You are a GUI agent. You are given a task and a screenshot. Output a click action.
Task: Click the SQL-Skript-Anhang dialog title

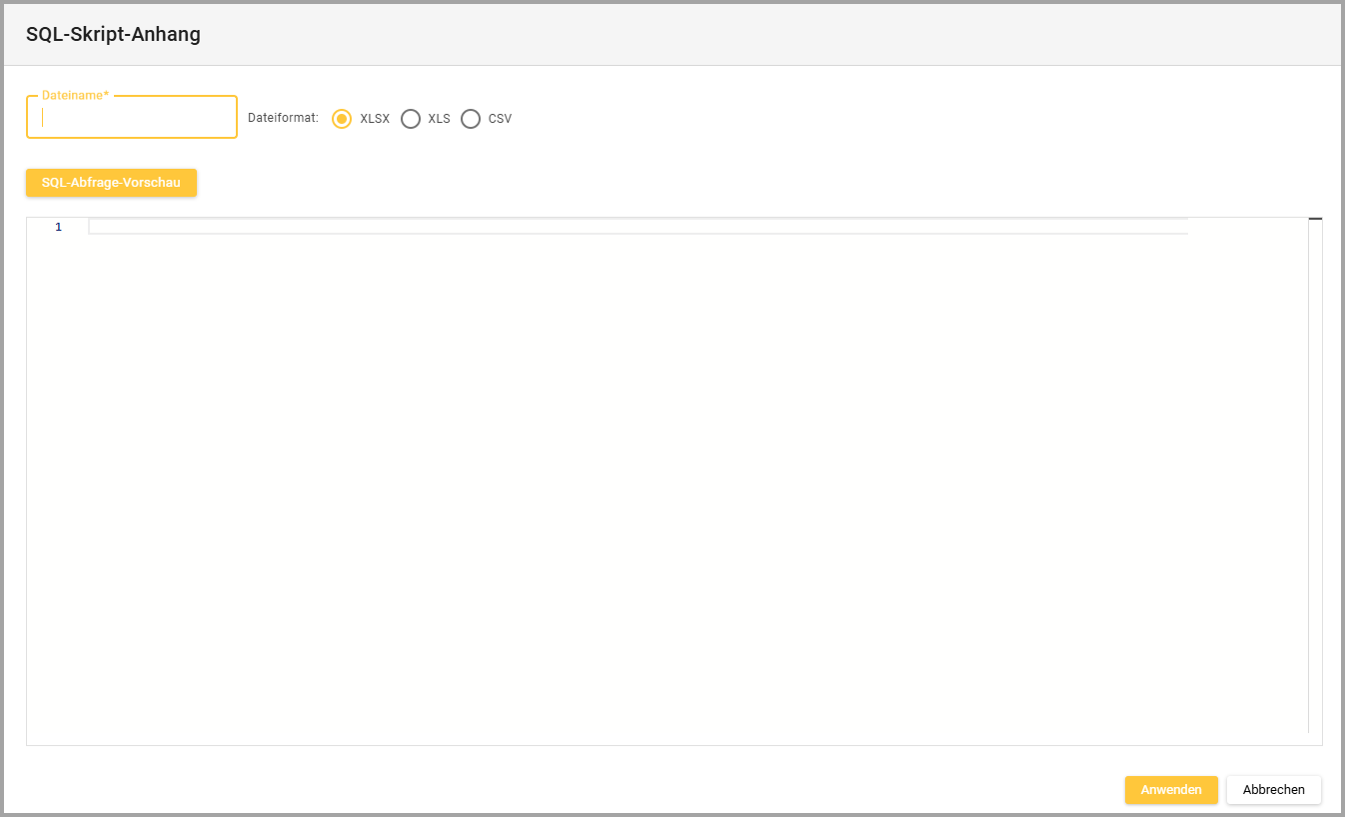pyautogui.click(x=113, y=34)
